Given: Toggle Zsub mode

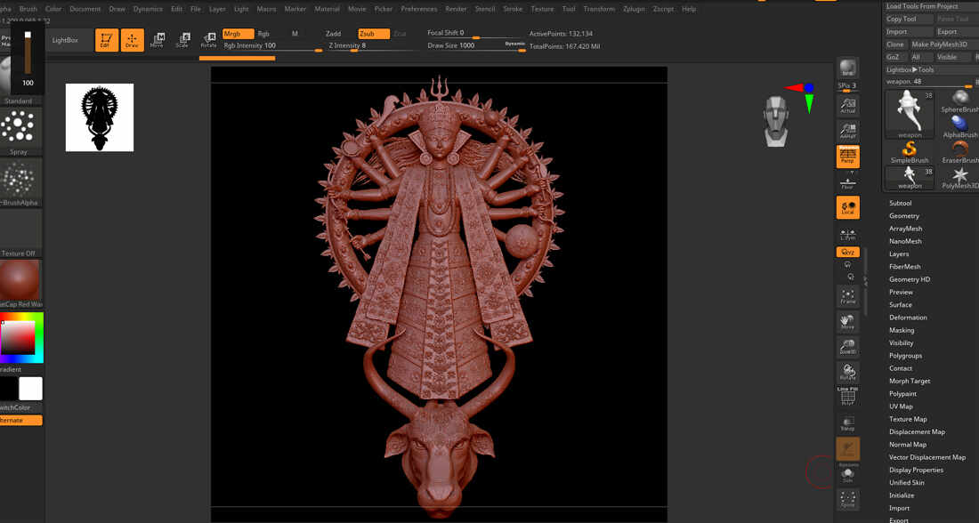Looking at the screenshot, I should click(x=374, y=34).
